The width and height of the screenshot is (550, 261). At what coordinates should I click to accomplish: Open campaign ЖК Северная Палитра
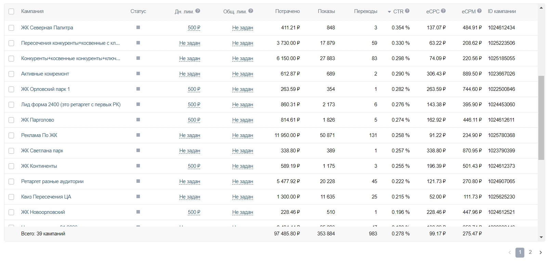point(47,28)
